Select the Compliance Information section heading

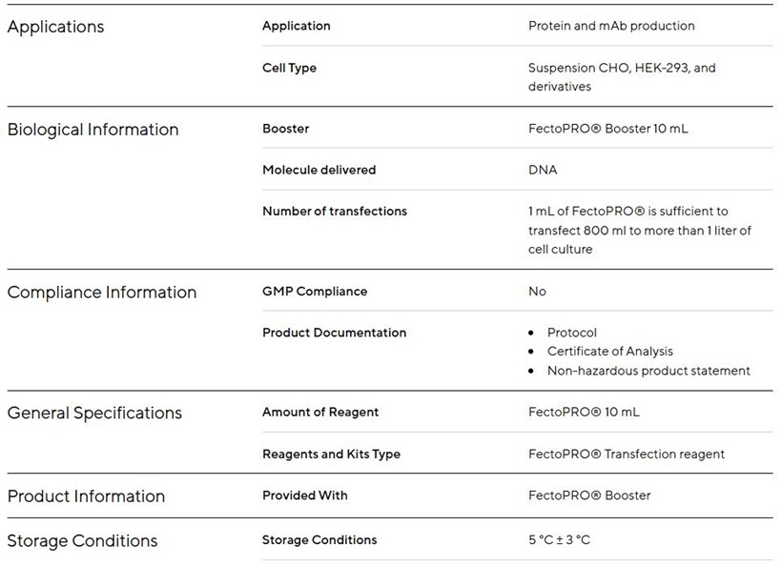(101, 293)
